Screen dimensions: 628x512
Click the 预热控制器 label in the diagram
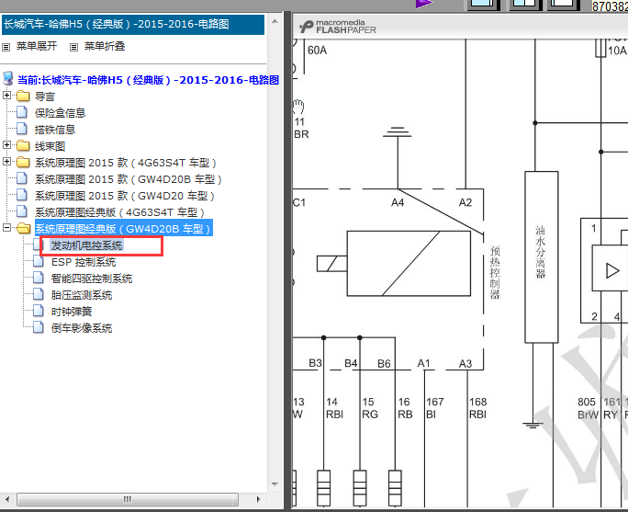coord(495,272)
